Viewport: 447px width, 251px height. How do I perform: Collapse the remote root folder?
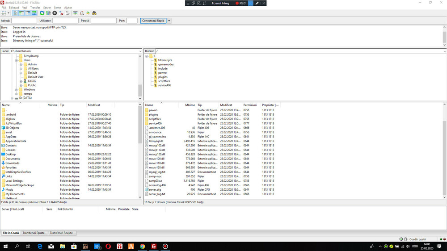[x=147, y=56]
